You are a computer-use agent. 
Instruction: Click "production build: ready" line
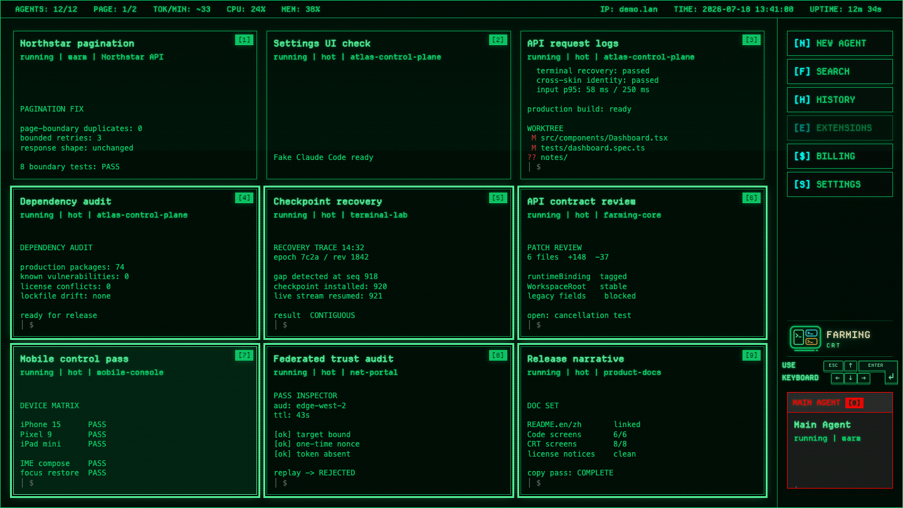coord(579,109)
